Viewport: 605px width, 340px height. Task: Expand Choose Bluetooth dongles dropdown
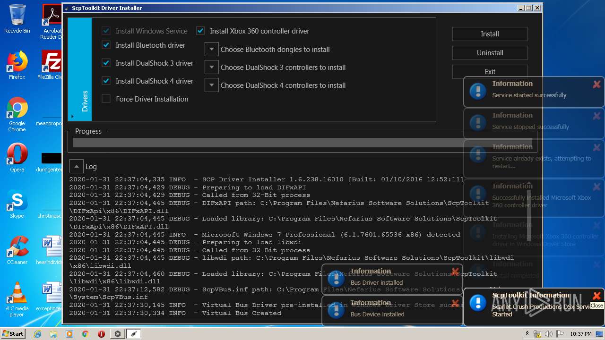(x=211, y=49)
